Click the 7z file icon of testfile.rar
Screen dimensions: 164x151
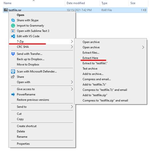[x=6, y=10]
